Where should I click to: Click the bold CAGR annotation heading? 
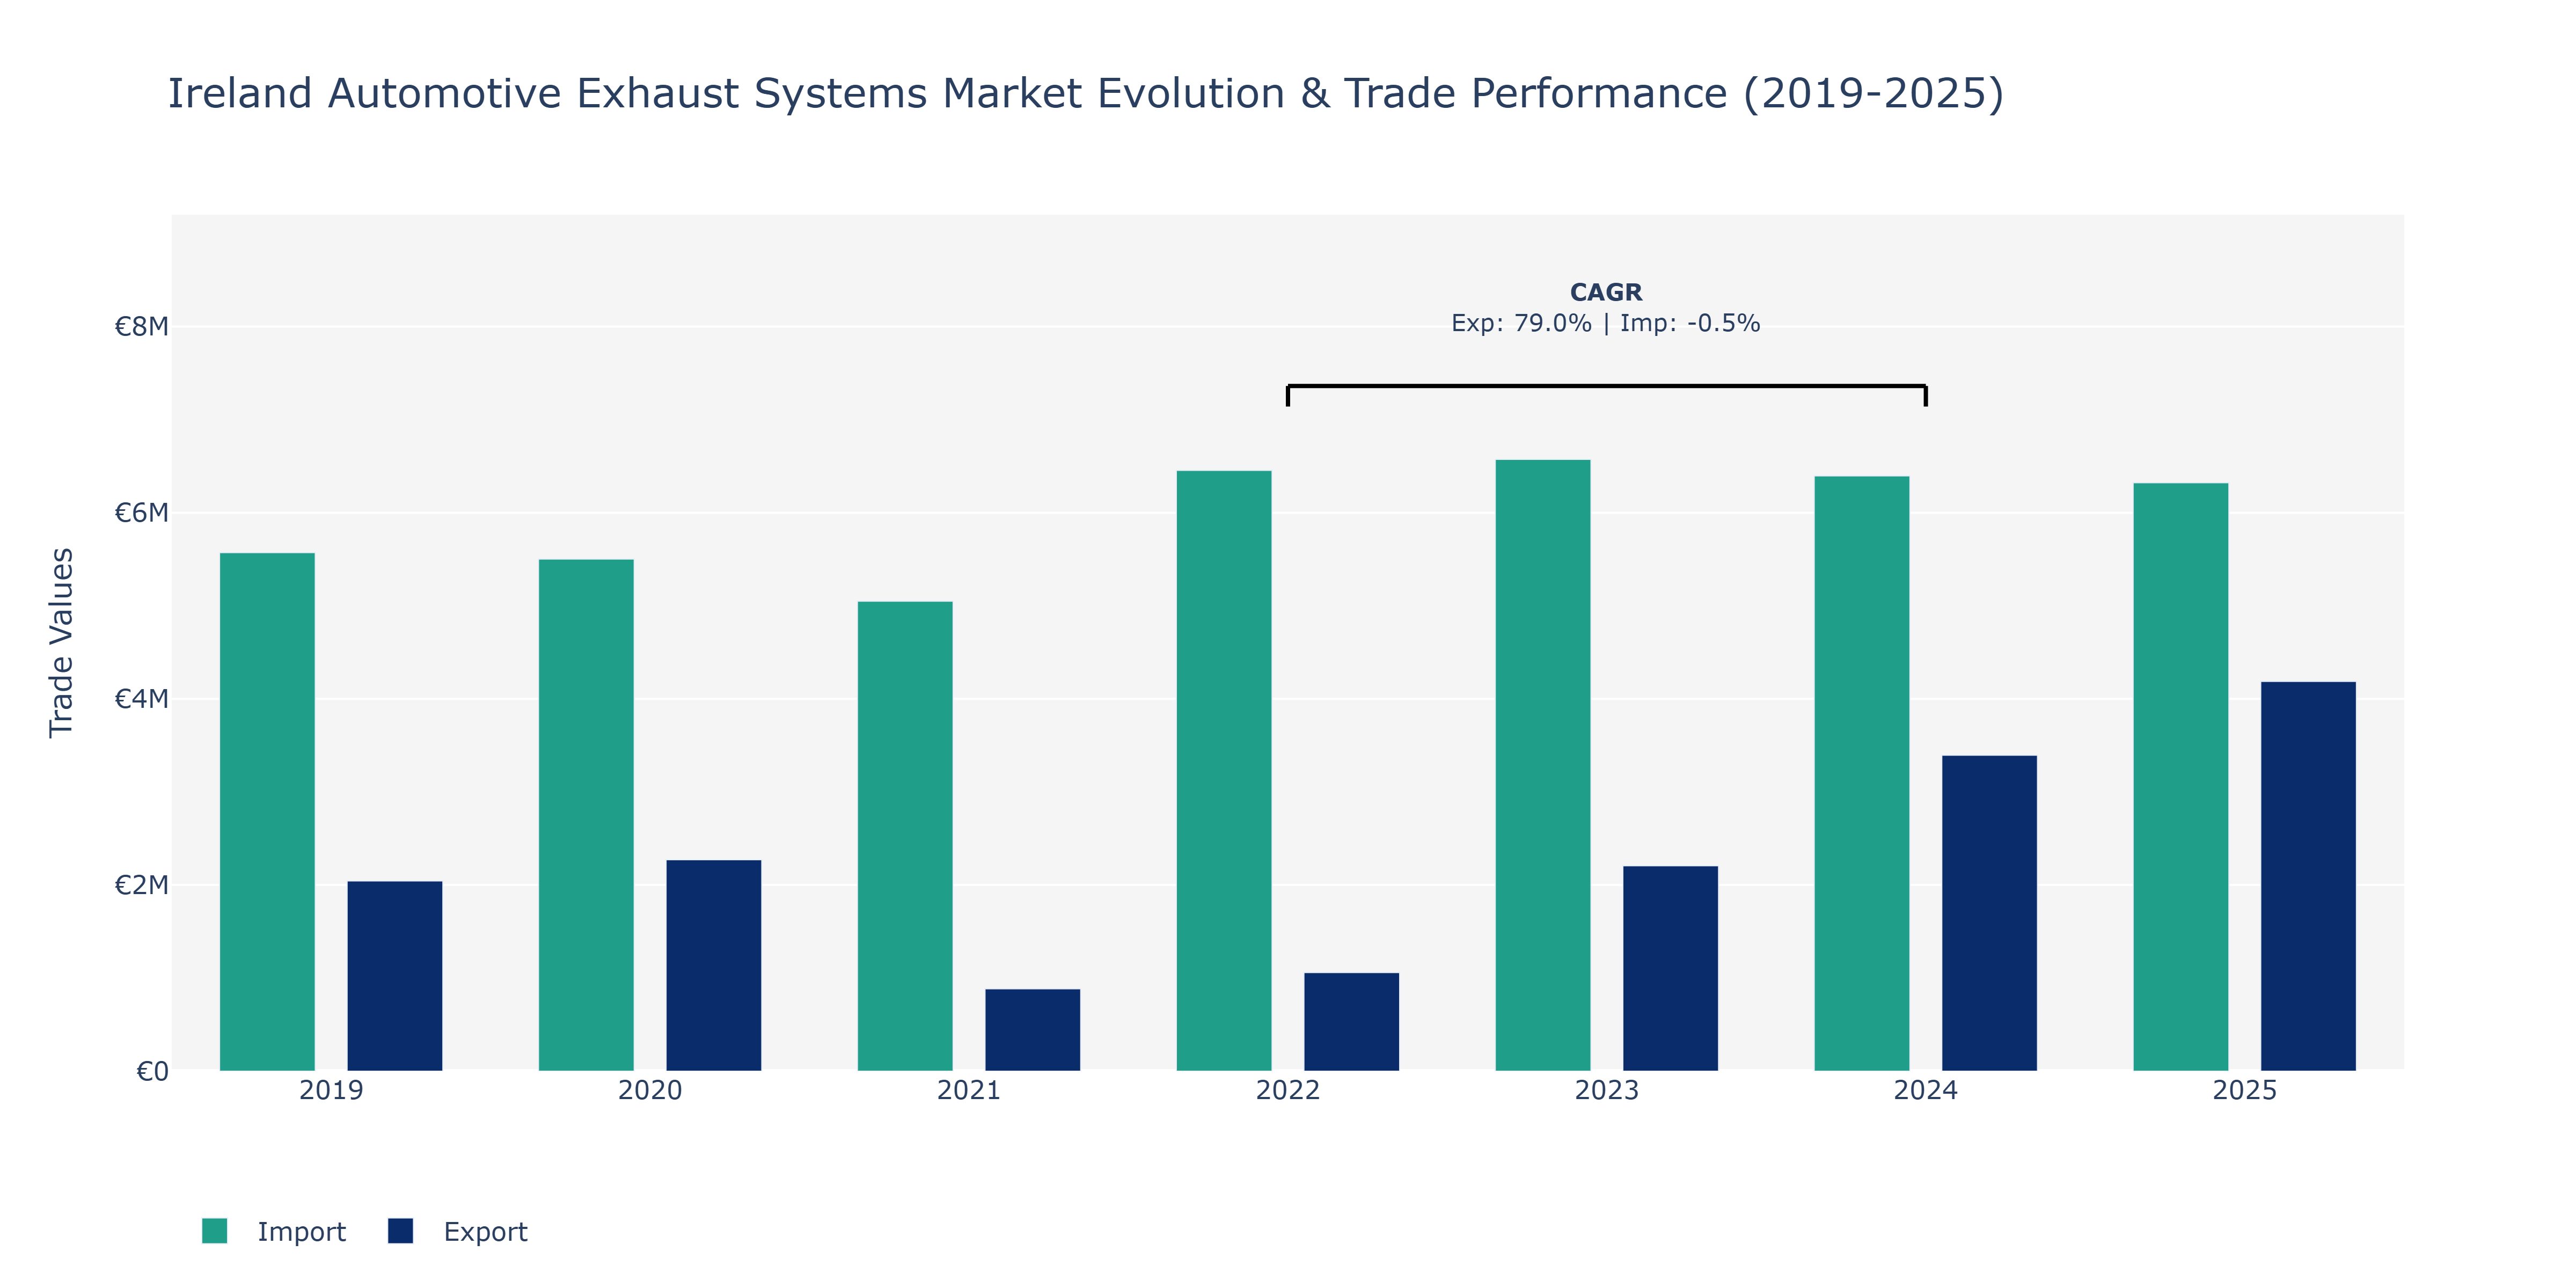click(x=1606, y=292)
